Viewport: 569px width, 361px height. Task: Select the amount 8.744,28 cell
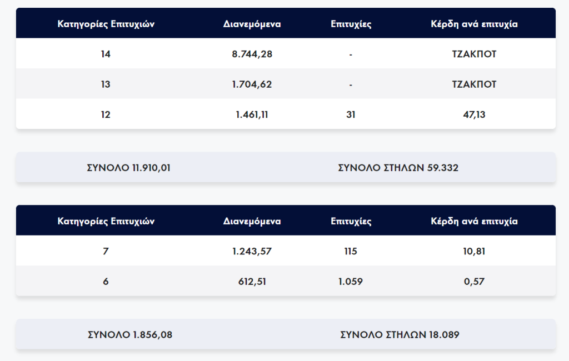tap(252, 54)
